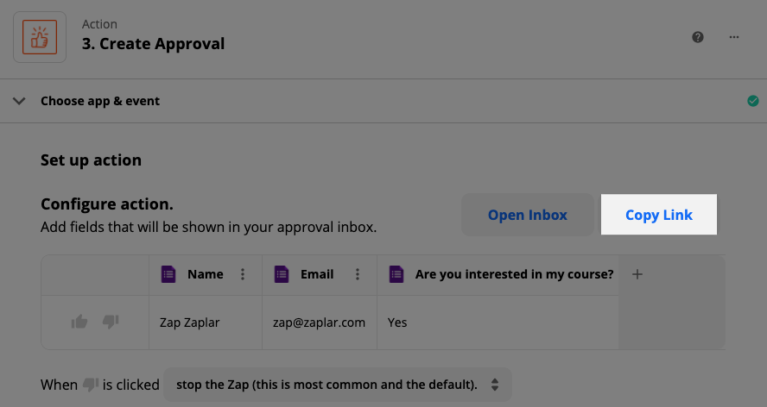Click form icon beside course question column
This screenshot has height=407, width=767.
[x=396, y=274]
